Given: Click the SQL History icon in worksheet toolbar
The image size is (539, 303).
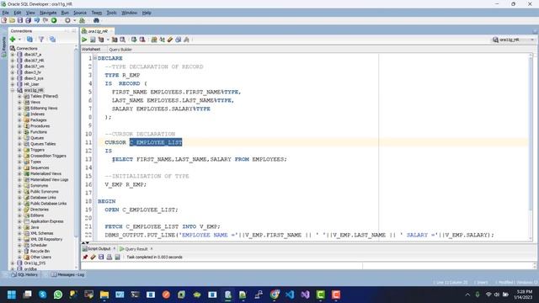Looking at the screenshot, I should (x=178, y=40).
